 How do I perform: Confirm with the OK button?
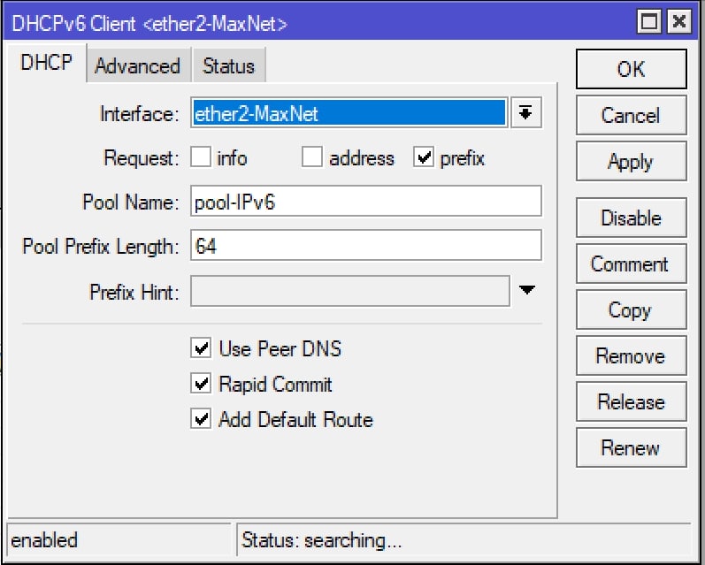632,69
